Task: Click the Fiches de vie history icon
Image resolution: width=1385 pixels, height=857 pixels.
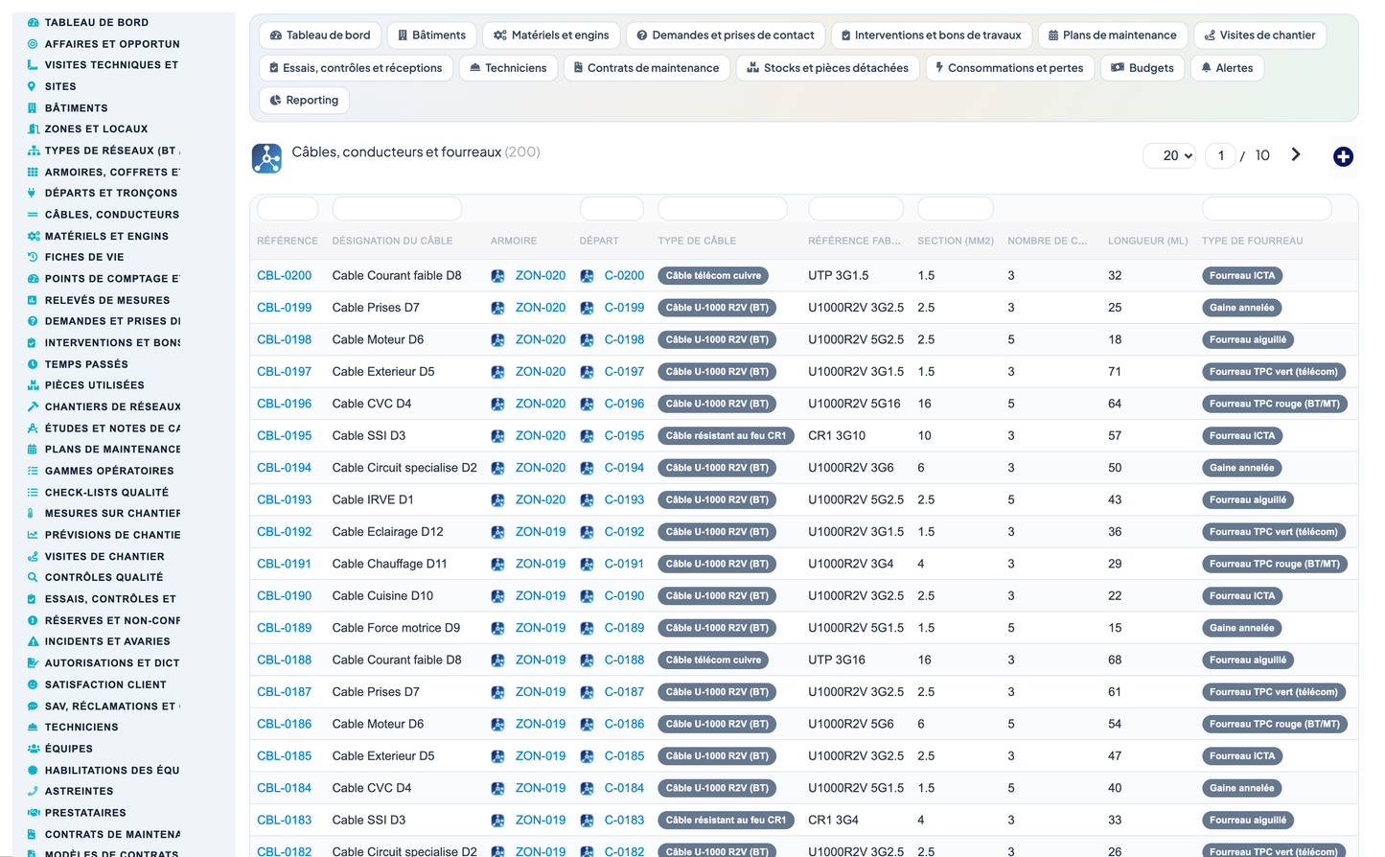Action: [x=33, y=257]
